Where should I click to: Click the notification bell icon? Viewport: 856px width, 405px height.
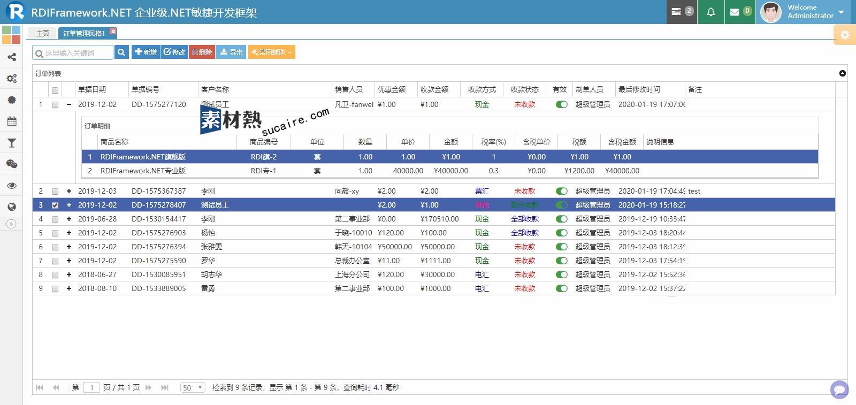click(x=710, y=12)
